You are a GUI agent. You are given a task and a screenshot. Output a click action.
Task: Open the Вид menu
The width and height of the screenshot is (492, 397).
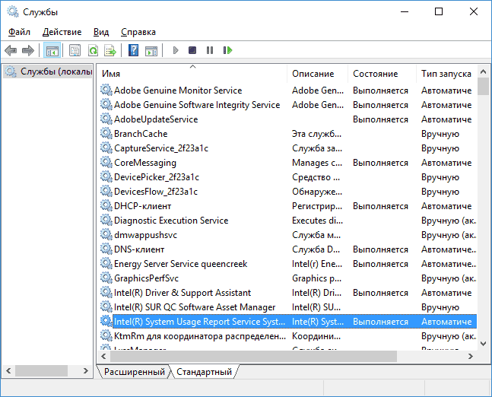[101, 32]
